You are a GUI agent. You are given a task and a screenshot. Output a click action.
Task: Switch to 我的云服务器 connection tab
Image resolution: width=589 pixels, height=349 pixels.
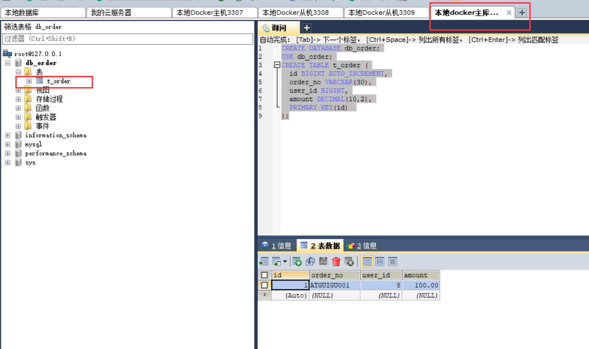pos(129,13)
